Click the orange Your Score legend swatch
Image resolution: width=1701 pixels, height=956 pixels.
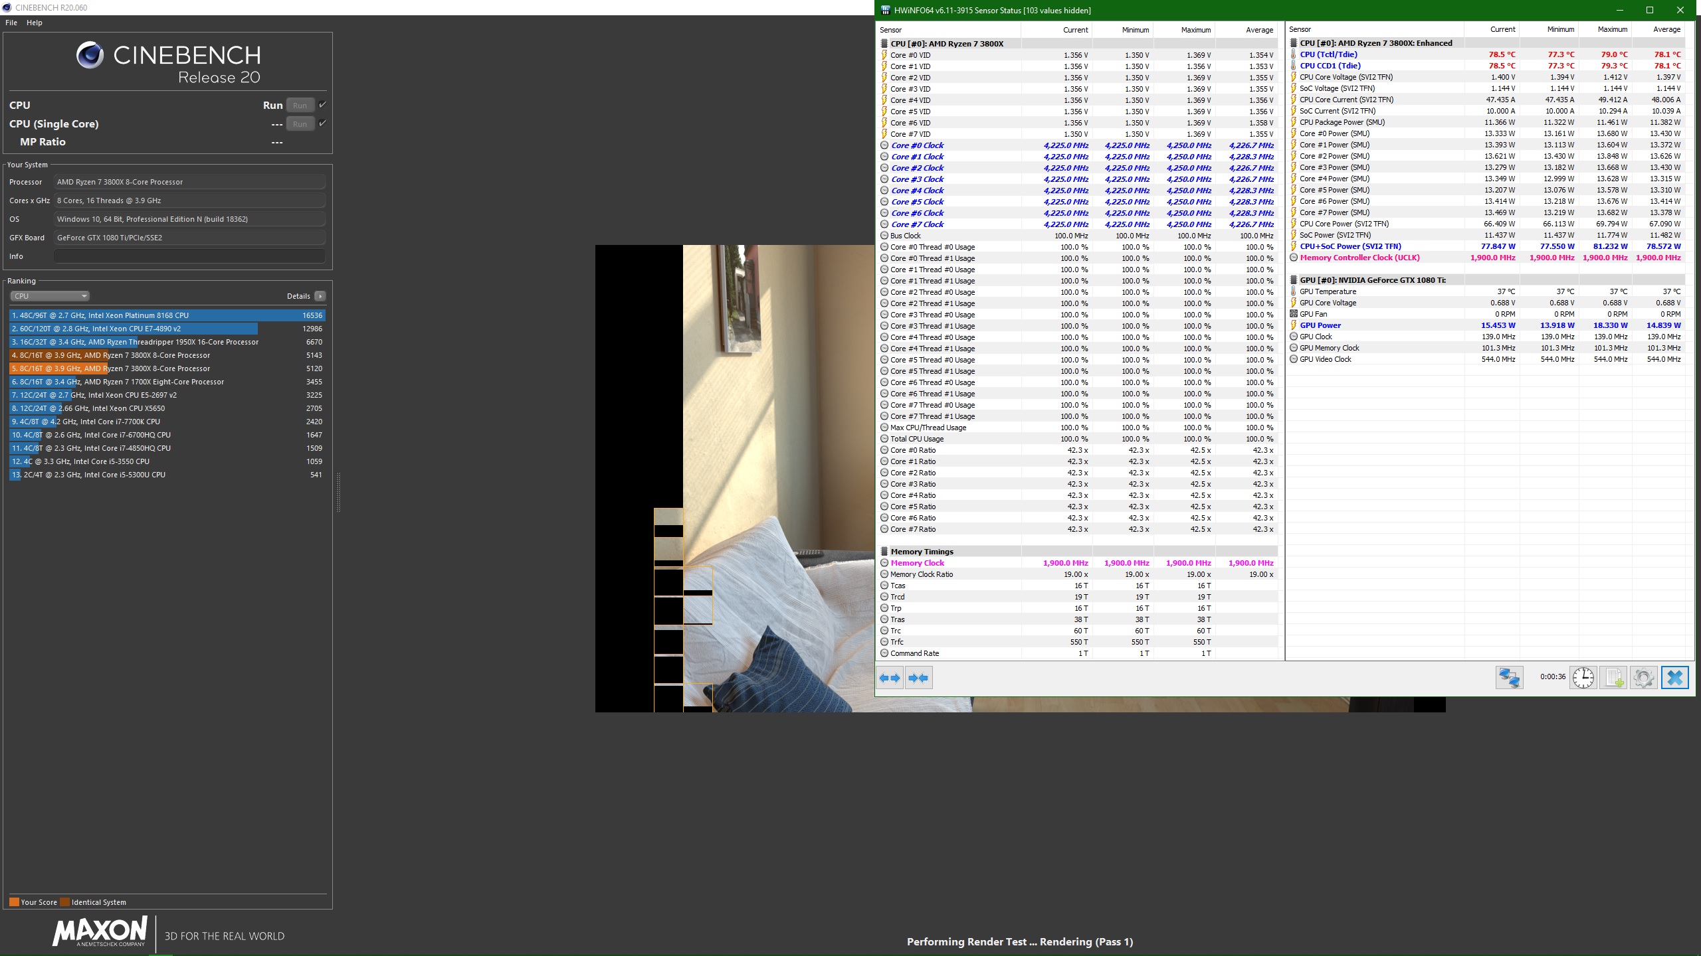tap(14, 902)
